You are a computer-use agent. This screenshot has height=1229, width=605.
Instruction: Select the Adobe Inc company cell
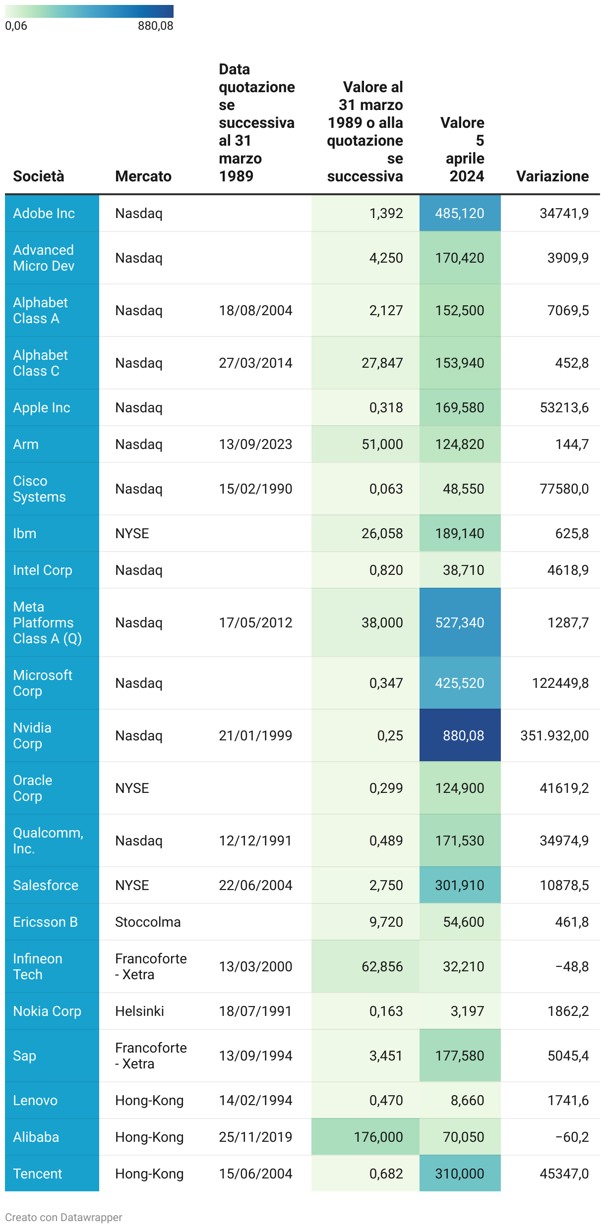click(44, 213)
